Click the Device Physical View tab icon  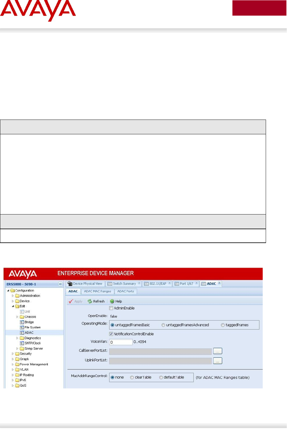pos(70,284)
